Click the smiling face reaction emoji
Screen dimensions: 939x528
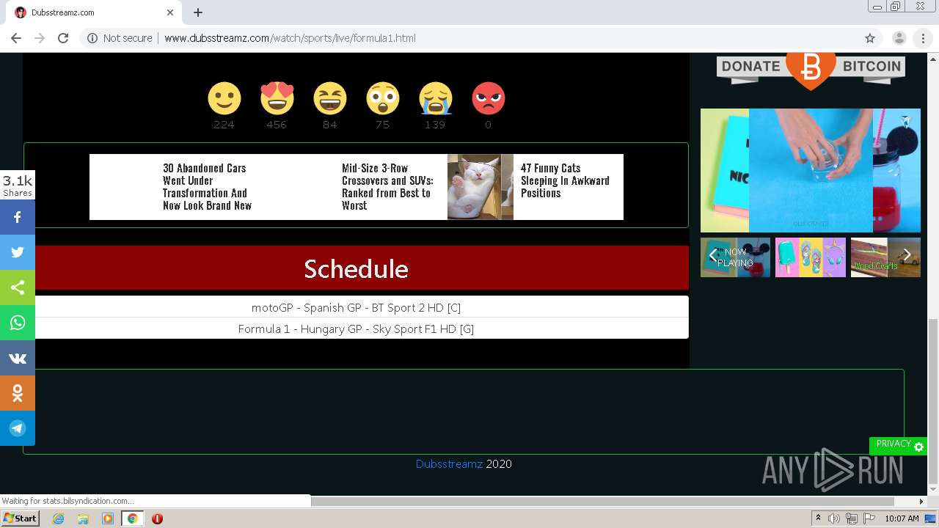[224, 98]
